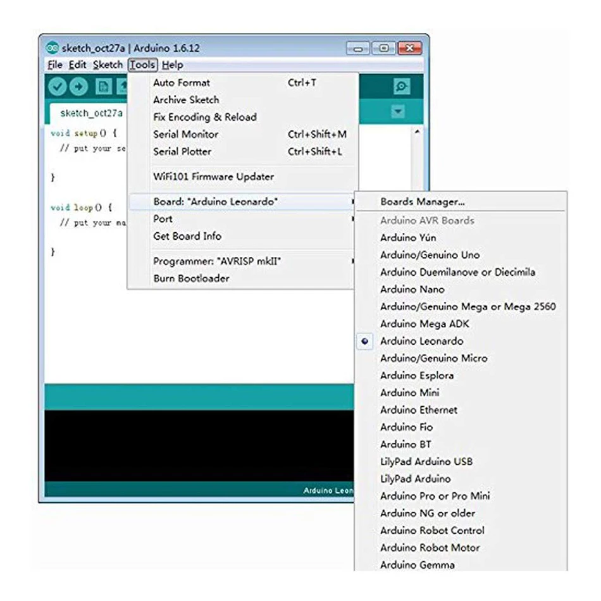
Task: Minimize the Arduino window
Action: (358, 49)
